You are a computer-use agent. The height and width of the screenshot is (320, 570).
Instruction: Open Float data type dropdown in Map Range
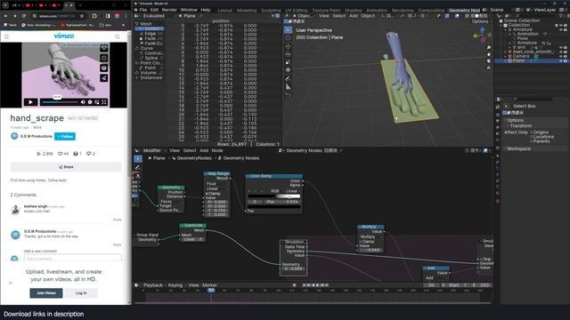[x=217, y=184]
